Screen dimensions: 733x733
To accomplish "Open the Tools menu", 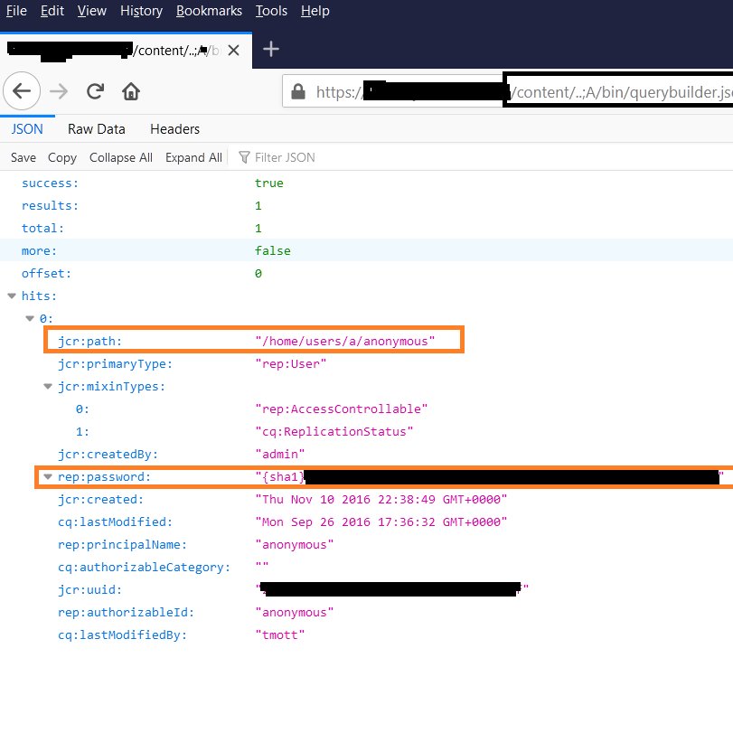I will pyautogui.click(x=271, y=11).
